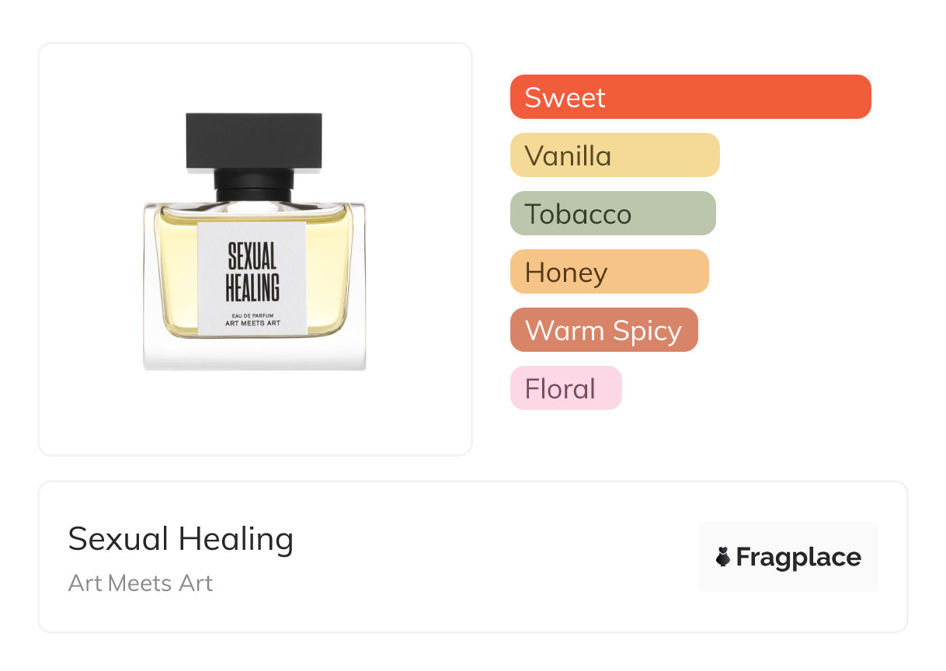Open the Sexual Healing title link

pos(181,539)
